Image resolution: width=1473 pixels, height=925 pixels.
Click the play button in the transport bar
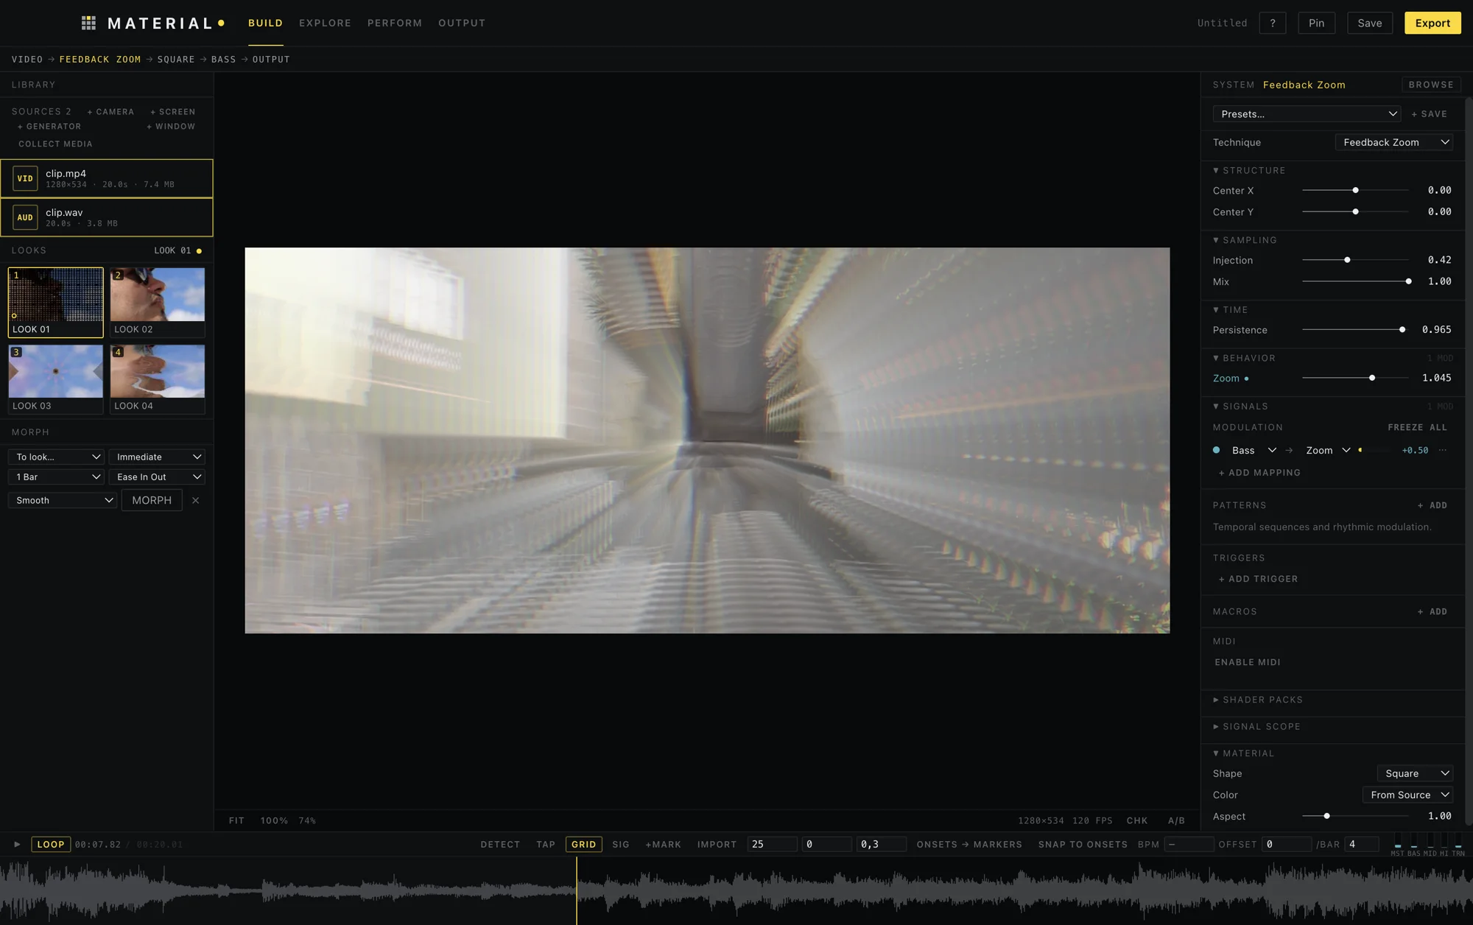coord(17,844)
